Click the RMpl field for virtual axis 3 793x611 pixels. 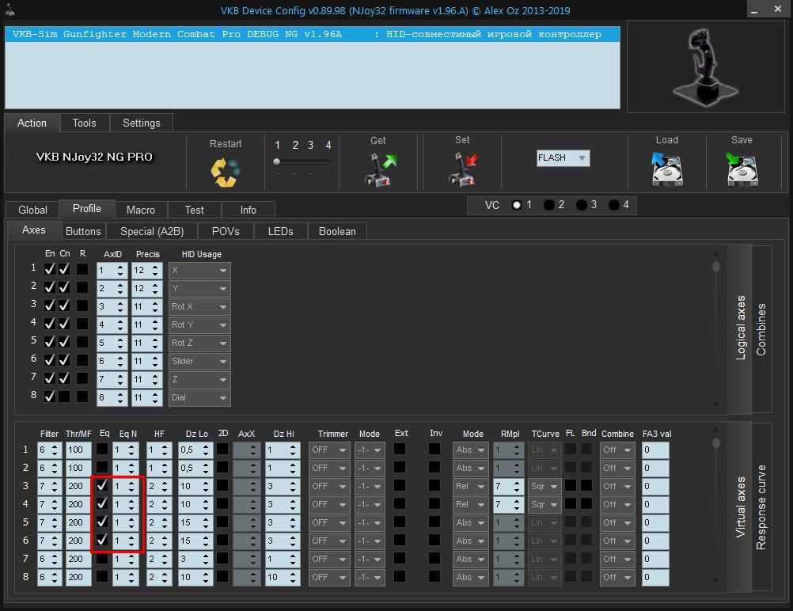508,487
